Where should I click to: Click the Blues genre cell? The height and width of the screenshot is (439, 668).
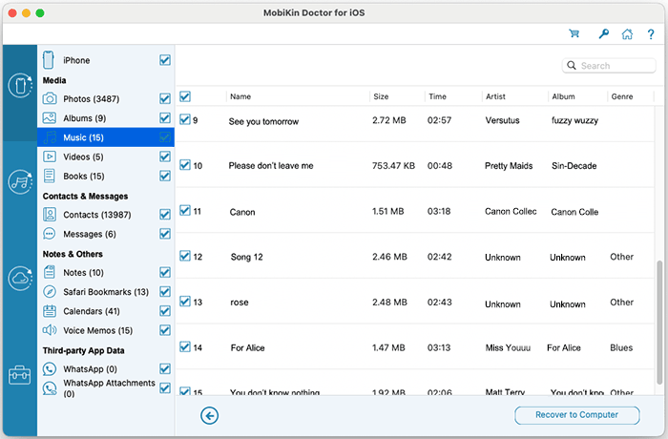(621, 347)
